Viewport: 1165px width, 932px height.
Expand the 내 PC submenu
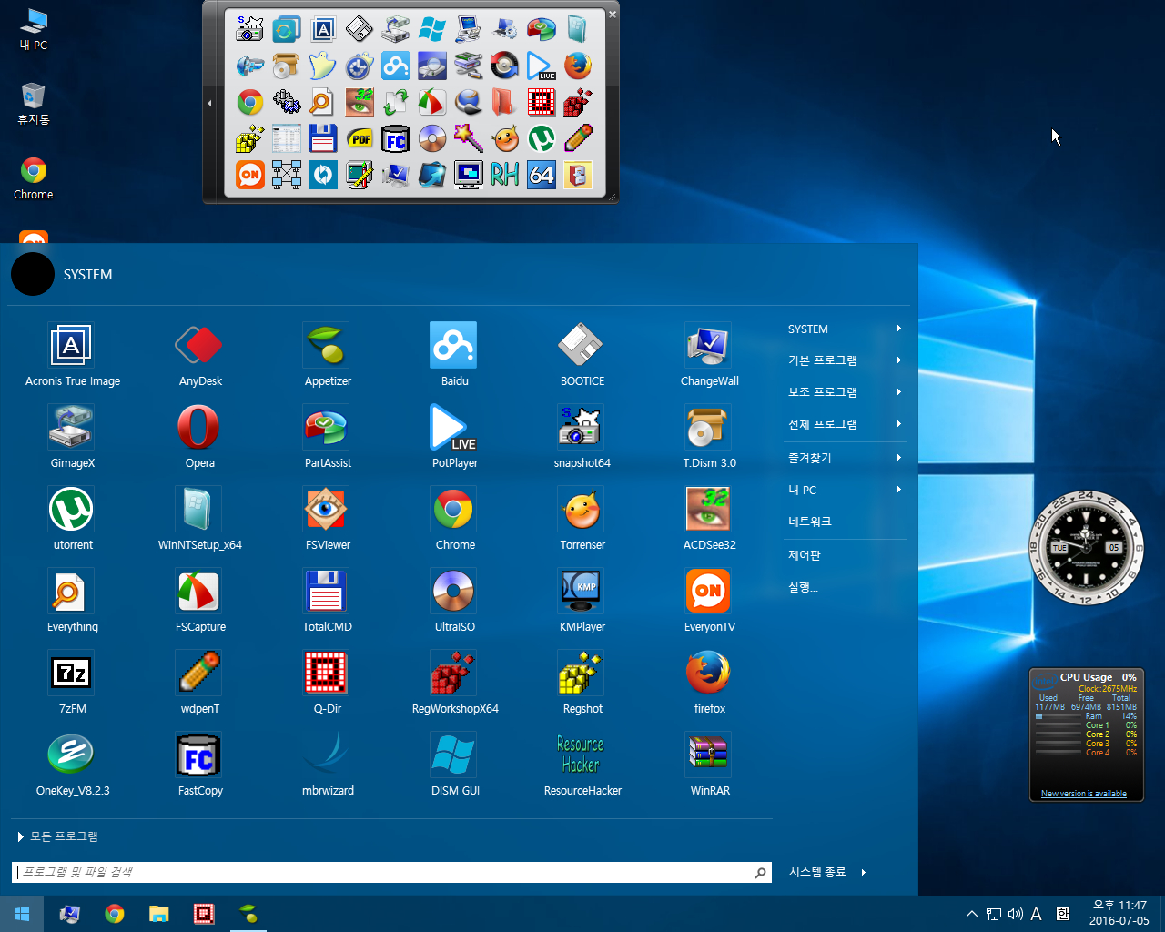(x=845, y=490)
